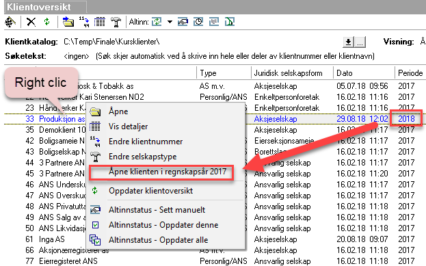This screenshot has width=426, height=266.
Task: Choose Endre klientnummer in the context menu
Action: [165, 142]
